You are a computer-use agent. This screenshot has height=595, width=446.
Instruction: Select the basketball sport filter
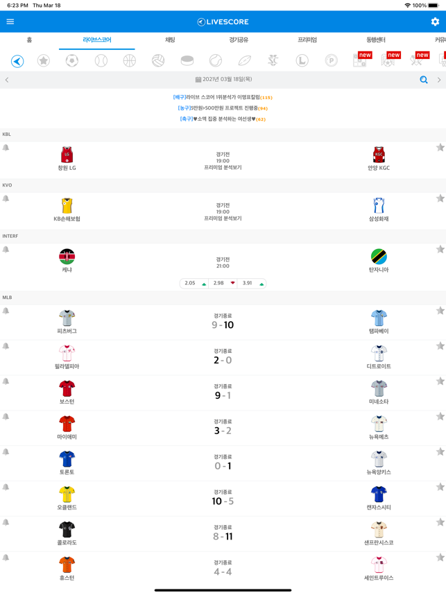coord(130,61)
